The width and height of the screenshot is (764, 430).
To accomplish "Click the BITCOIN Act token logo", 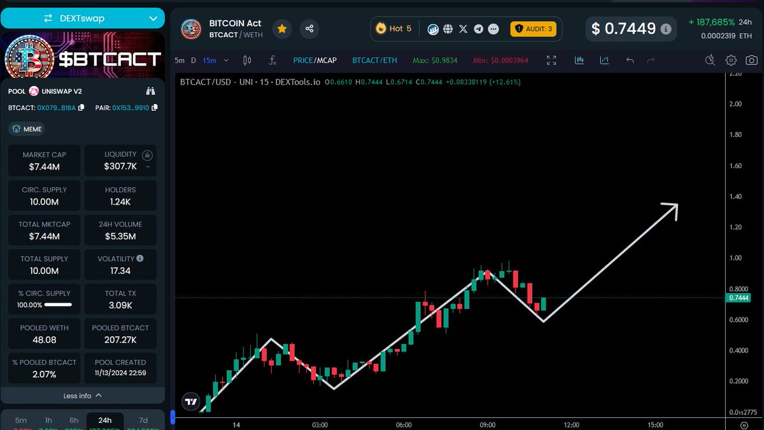I will tap(191, 29).
